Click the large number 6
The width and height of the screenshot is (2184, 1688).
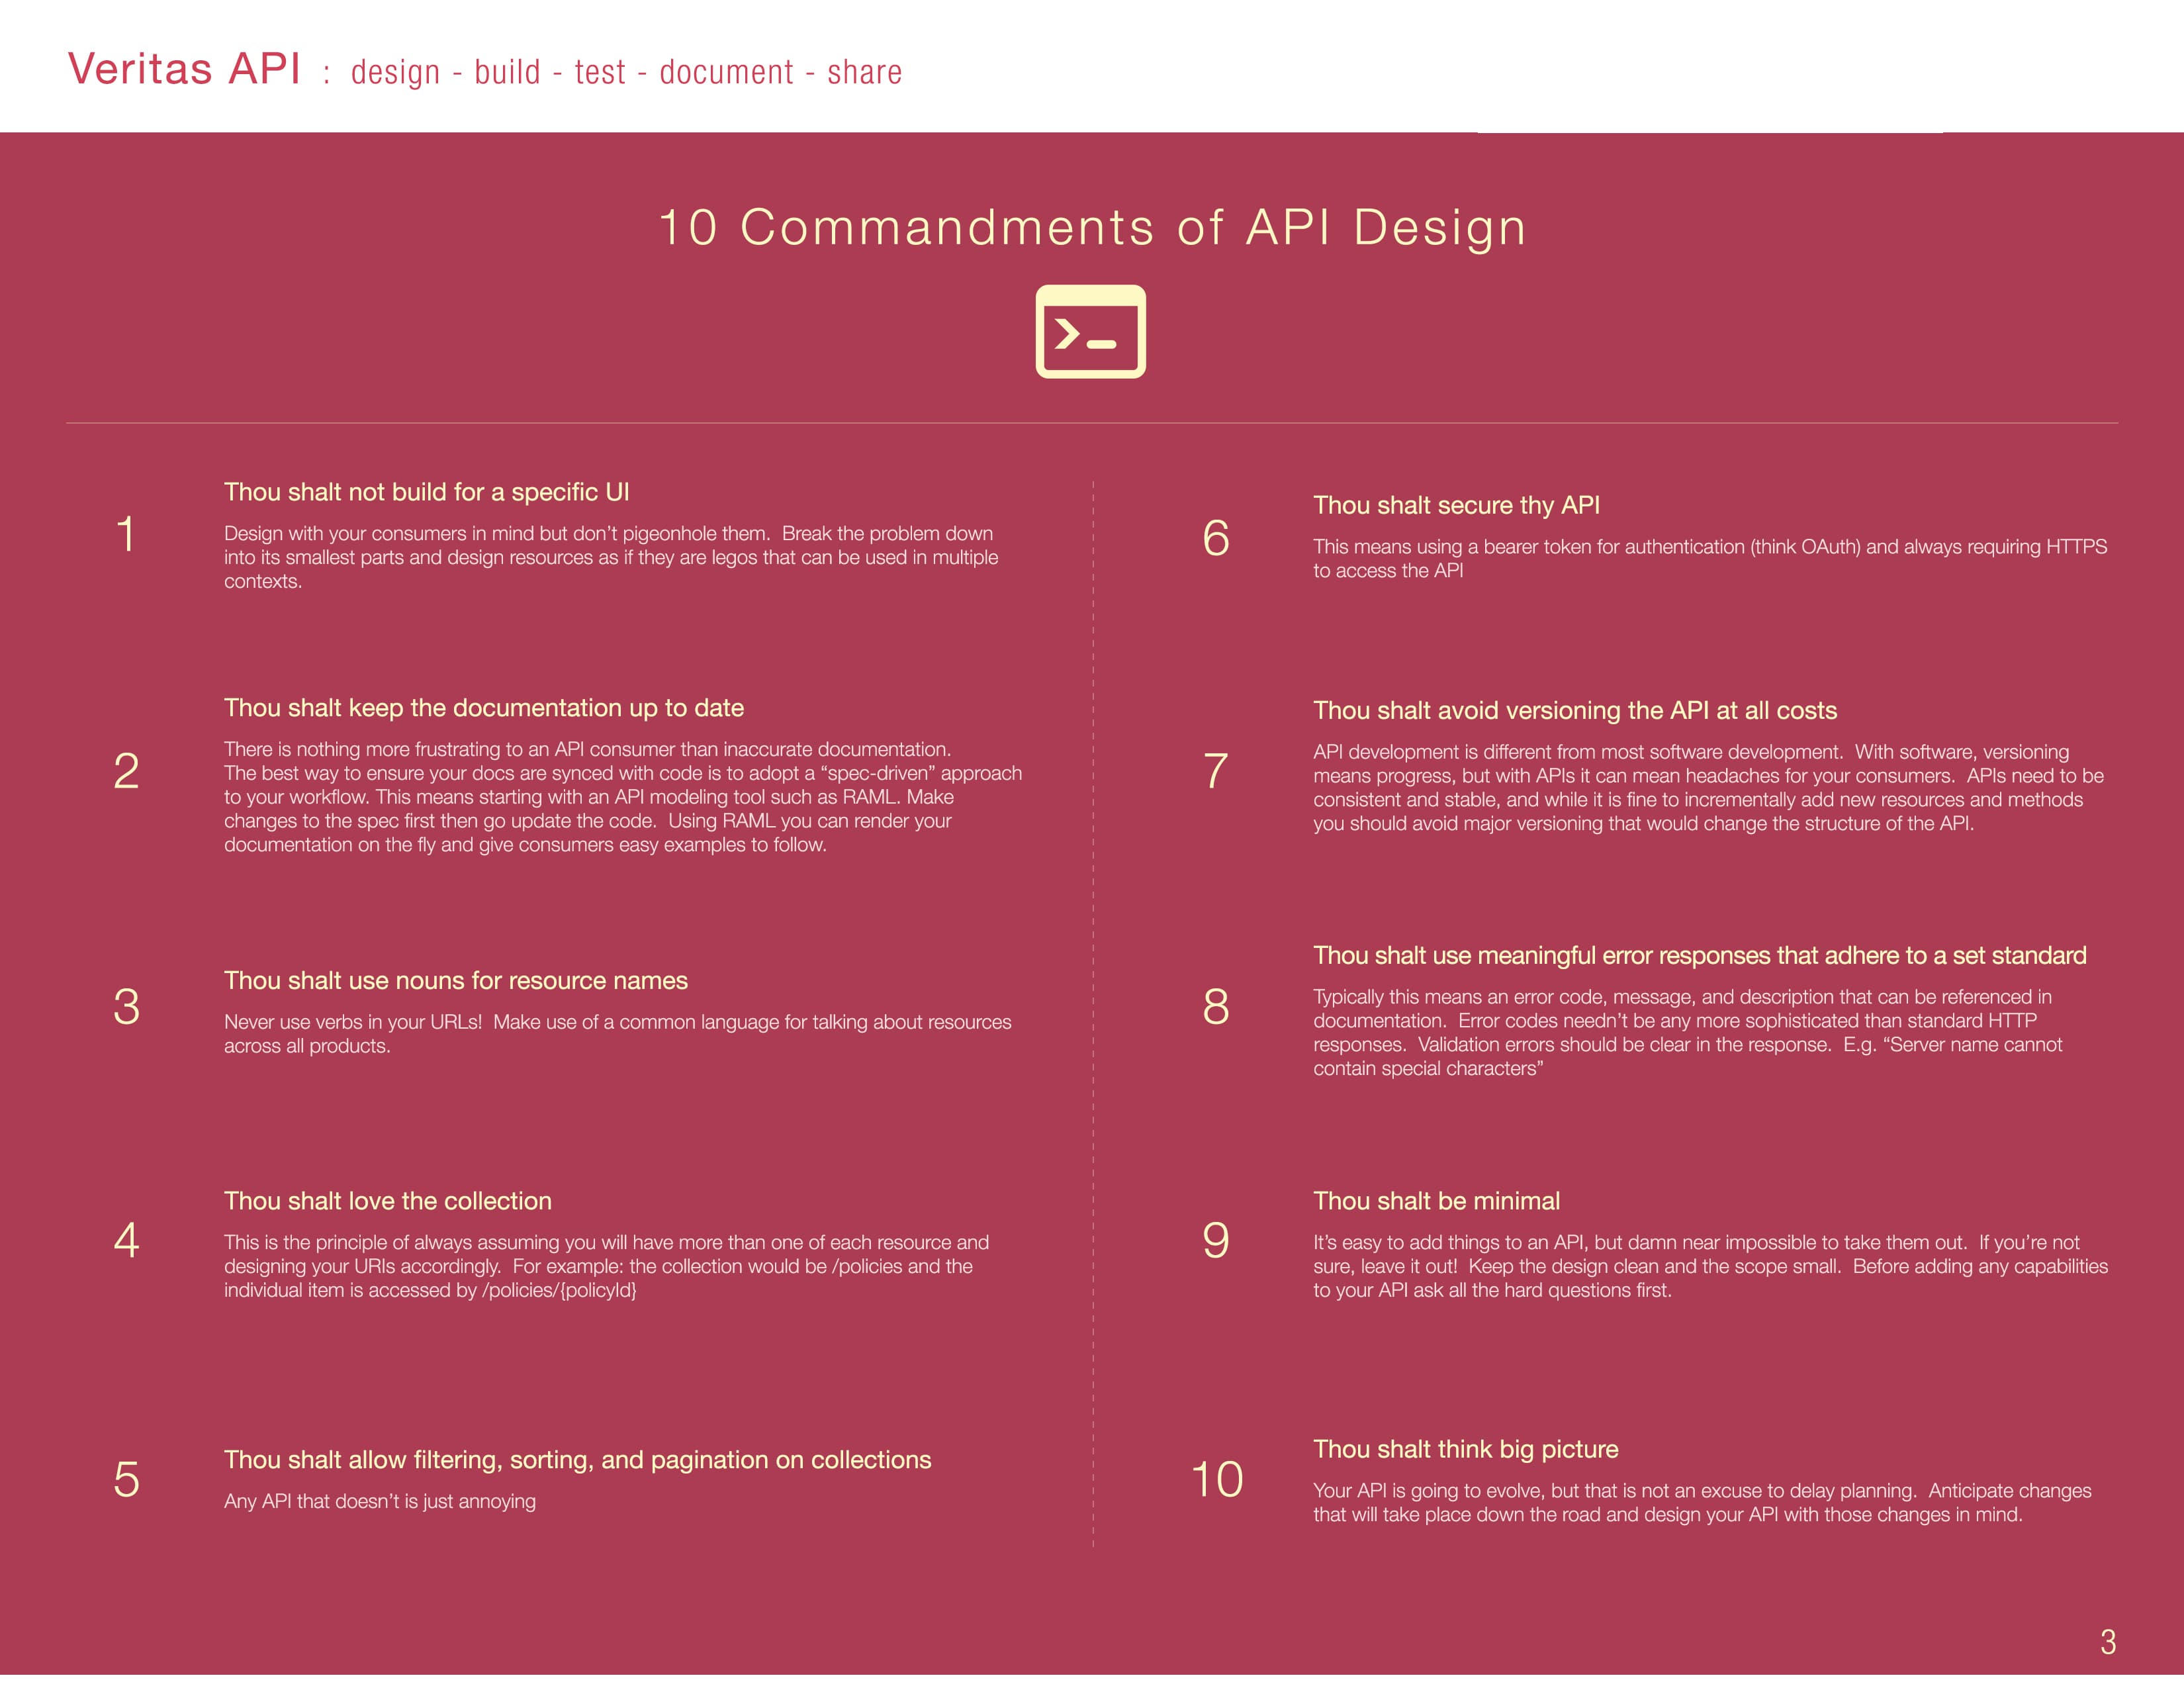tap(1216, 539)
